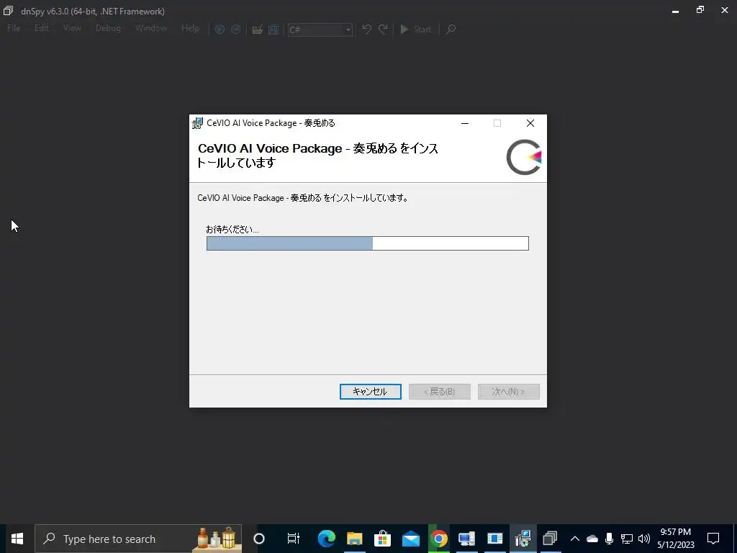This screenshot has height=553, width=737.
Task: Open OneDrive cloud tray icon
Action: click(592, 539)
